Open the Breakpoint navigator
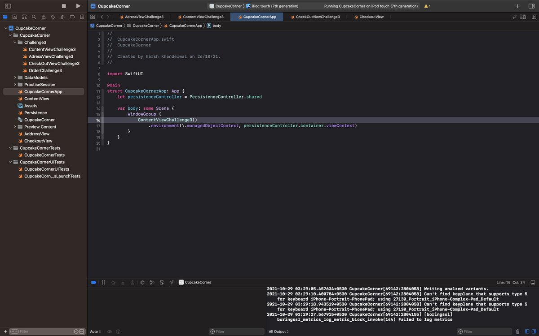The width and height of the screenshot is (539, 336). [x=73, y=17]
